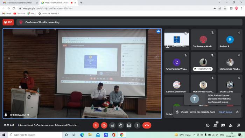The height and width of the screenshot is (138, 245).
Task: Open the activities shapes icon
Action: pos(231,125)
